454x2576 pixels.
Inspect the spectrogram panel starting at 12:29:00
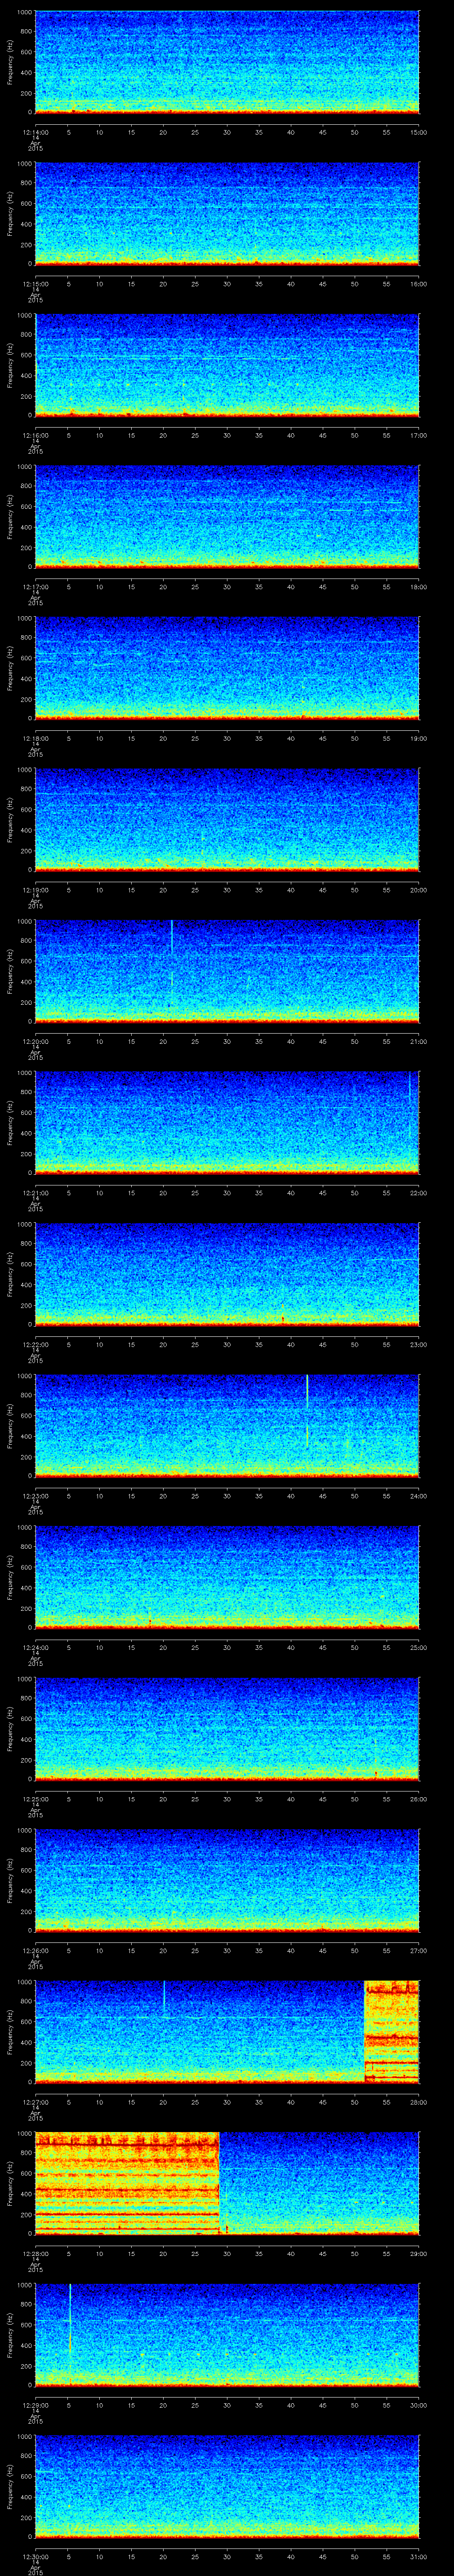pos(227,2335)
